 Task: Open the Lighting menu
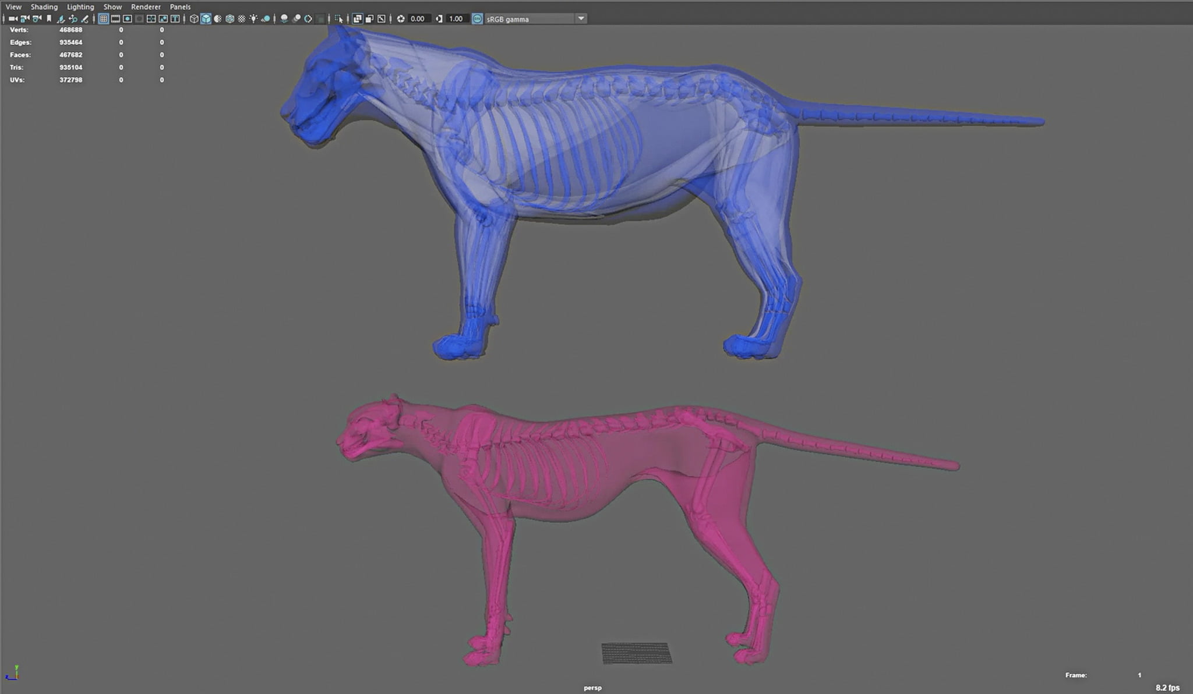tap(80, 7)
